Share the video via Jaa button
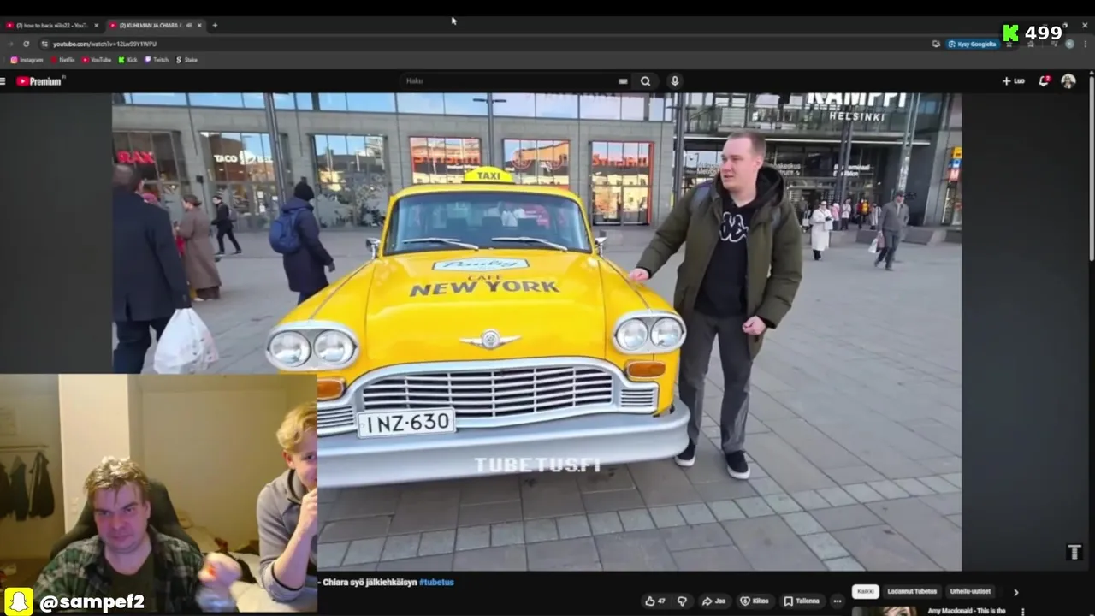 (x=713, y=601)
